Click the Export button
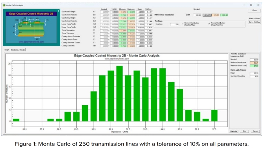Viewport: 264px width, 149px height. 255,131
